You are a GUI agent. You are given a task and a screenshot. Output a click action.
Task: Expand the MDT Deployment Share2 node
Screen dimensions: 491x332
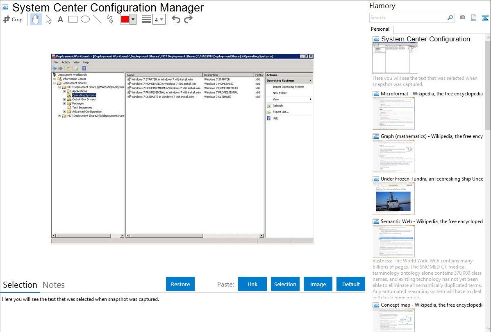pyautogui.click(x=59, y=115)
